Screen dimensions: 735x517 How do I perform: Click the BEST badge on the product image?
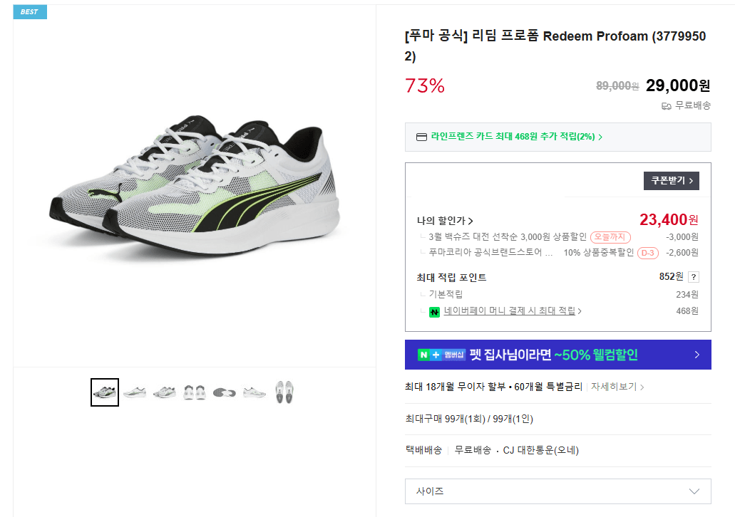coord(29,11)
